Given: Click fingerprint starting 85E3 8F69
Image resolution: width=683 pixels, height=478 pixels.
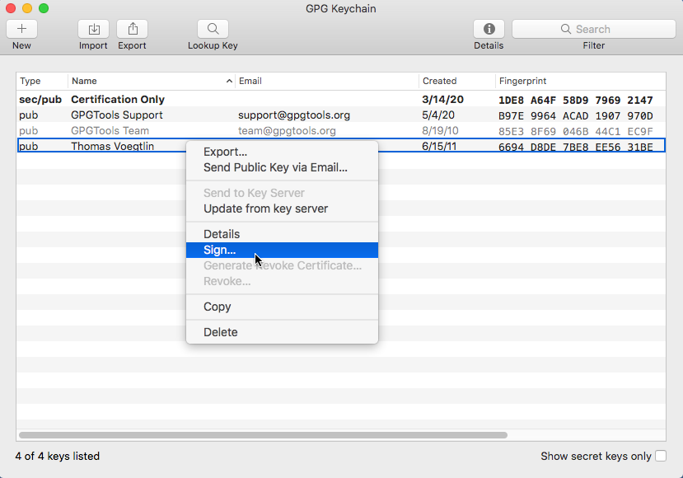Looking at the screenshot, I should (x=575, y=132).
